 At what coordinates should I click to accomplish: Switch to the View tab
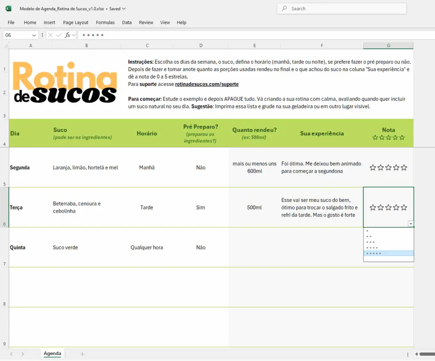165,23
